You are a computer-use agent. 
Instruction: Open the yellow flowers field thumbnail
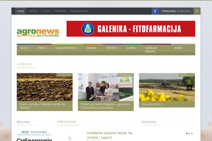tap(167, 87)
